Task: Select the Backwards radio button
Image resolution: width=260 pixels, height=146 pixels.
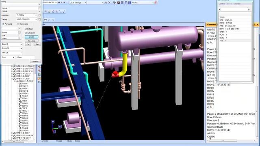Action: coord(18,24)
